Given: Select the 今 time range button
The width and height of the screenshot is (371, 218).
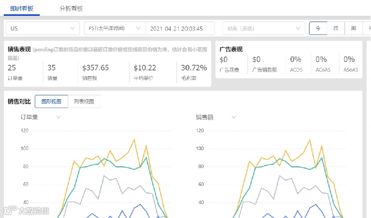Looking at the screenshot, I should tap(318, 28).
